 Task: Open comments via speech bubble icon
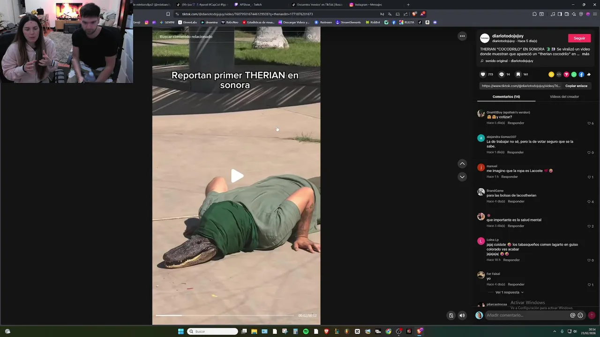tap(501, 74)
